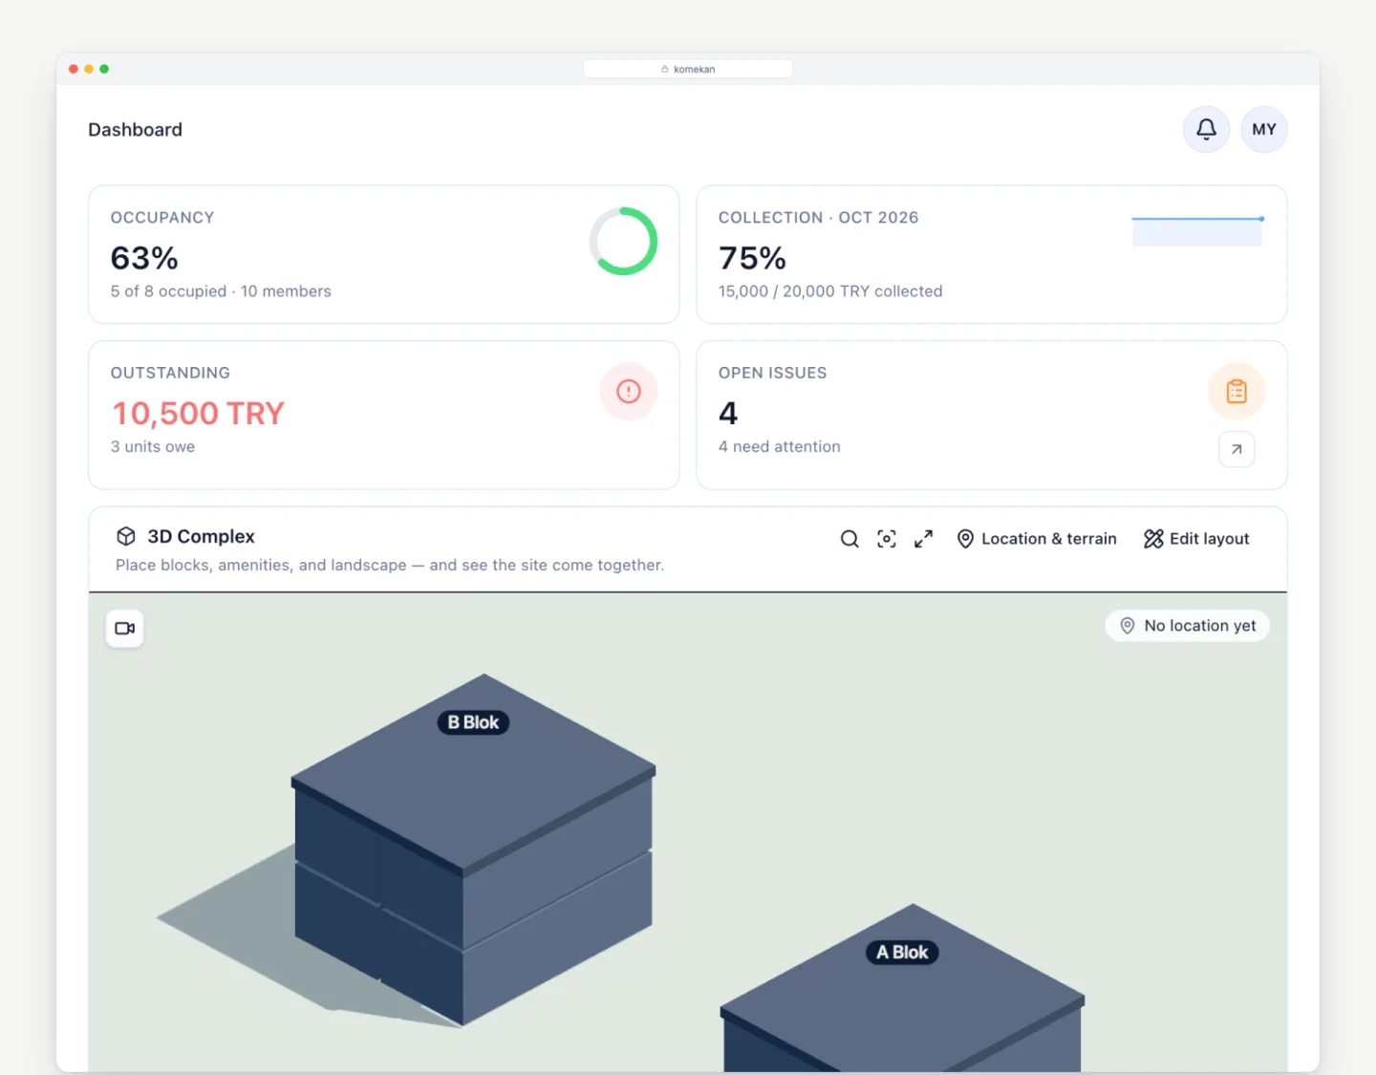
Task: Click '3 units owe' text
Action: tap(153, 446)
